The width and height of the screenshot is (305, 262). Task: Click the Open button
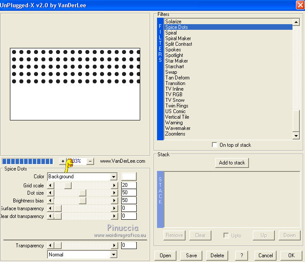[165, 256]
